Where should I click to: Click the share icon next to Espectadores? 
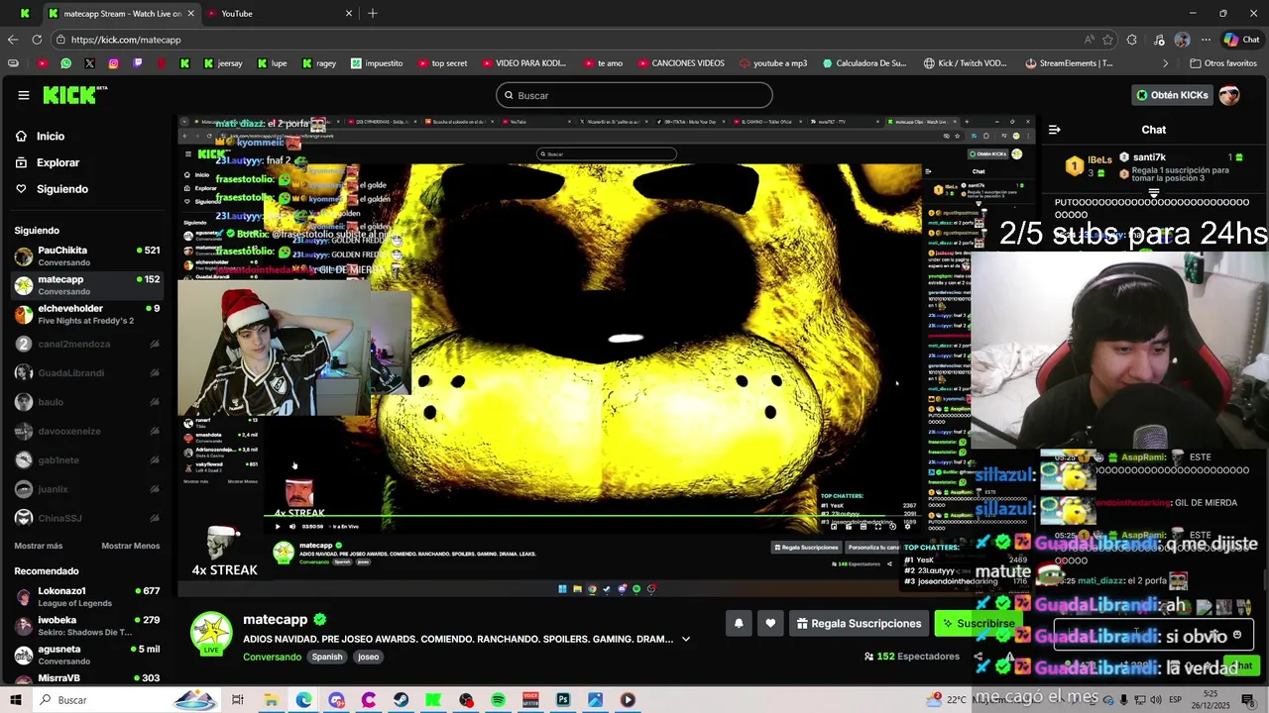979,656
